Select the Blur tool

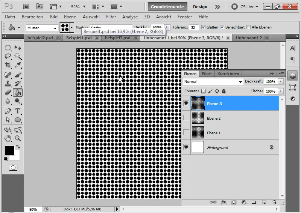pyautogui.click(x=8, y=101)
